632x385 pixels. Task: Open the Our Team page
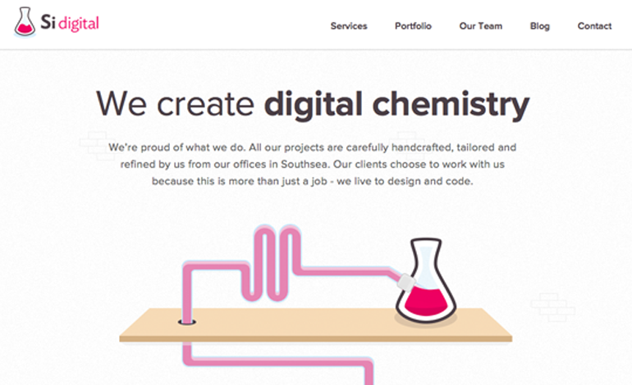point(481,26)
